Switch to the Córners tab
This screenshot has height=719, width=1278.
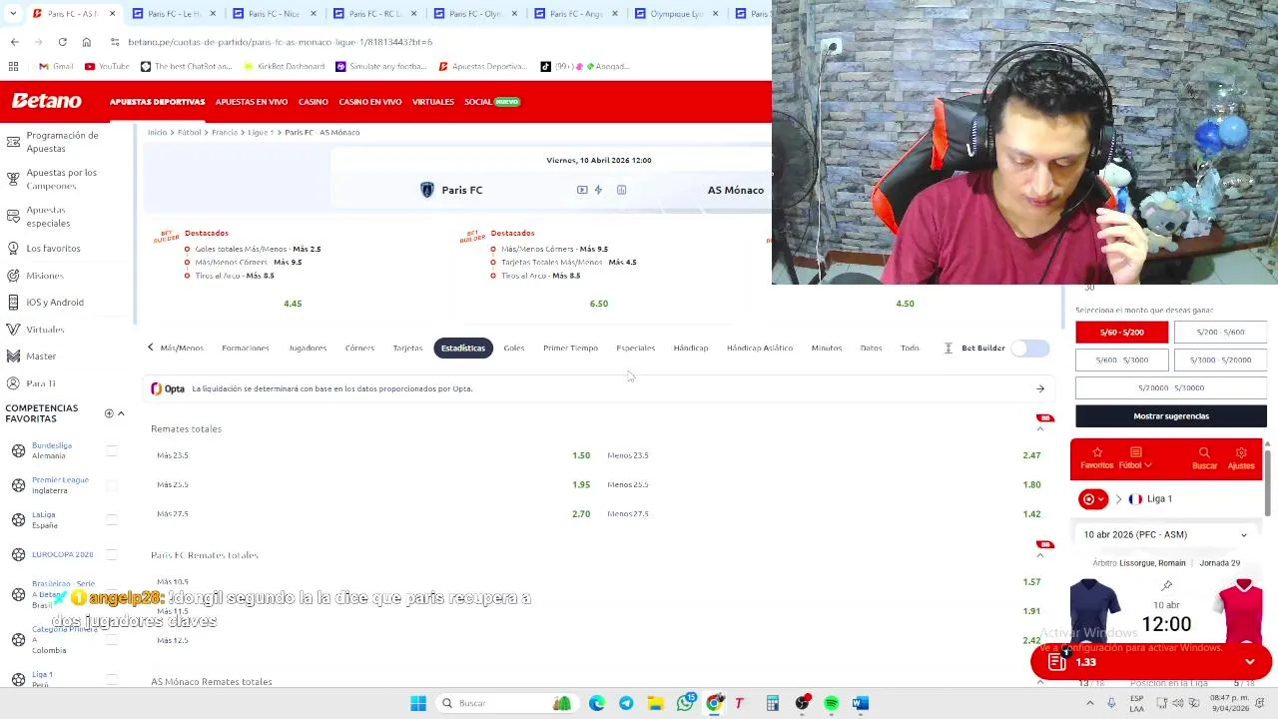coord(359,348)
